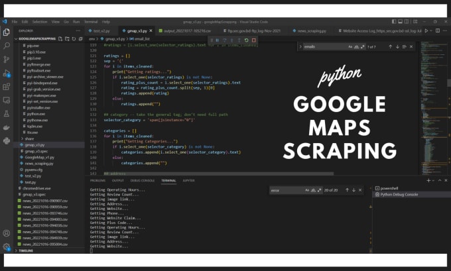Click New File icon in Explorer header

click(60, 39)
